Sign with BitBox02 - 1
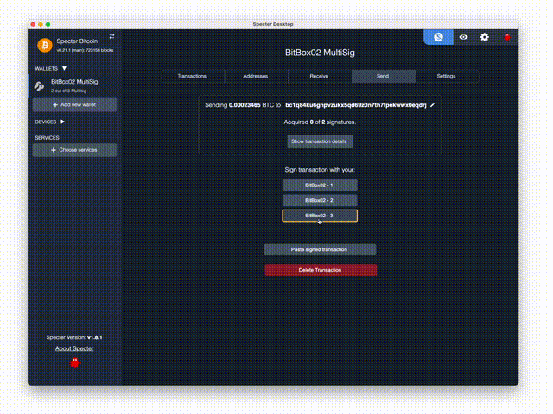Image resolution: width=553 pixels, height=414 pixels. point(320,185)
